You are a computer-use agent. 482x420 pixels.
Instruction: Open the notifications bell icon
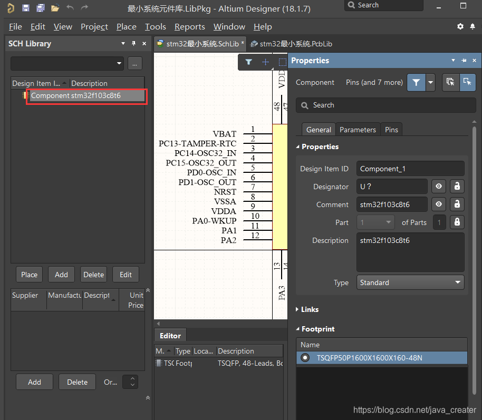[x=473, y=26]
